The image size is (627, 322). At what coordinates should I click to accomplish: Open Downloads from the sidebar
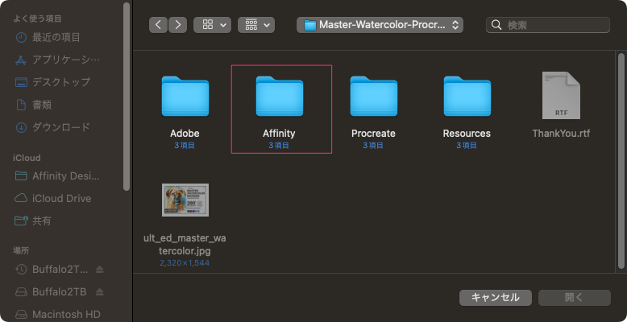click(x=60, y=127)
